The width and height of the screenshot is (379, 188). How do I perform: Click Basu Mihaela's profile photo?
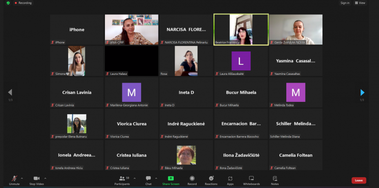click(186, 155)
